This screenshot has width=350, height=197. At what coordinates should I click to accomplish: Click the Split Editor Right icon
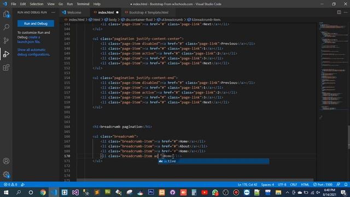[x=339, y=12]
